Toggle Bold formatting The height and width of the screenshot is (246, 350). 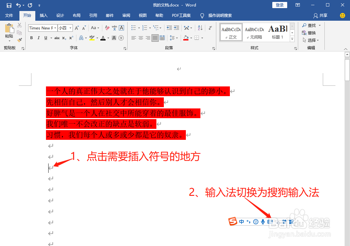pos(31,38)
